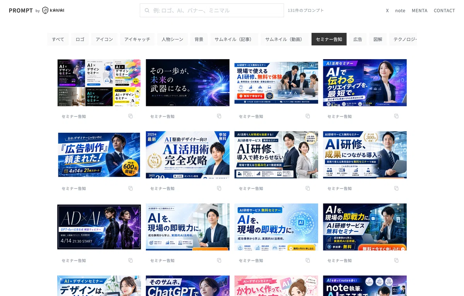Open the note執筆、AIでここまで thumbnail
464x296 pixels.
coord(365,286)
